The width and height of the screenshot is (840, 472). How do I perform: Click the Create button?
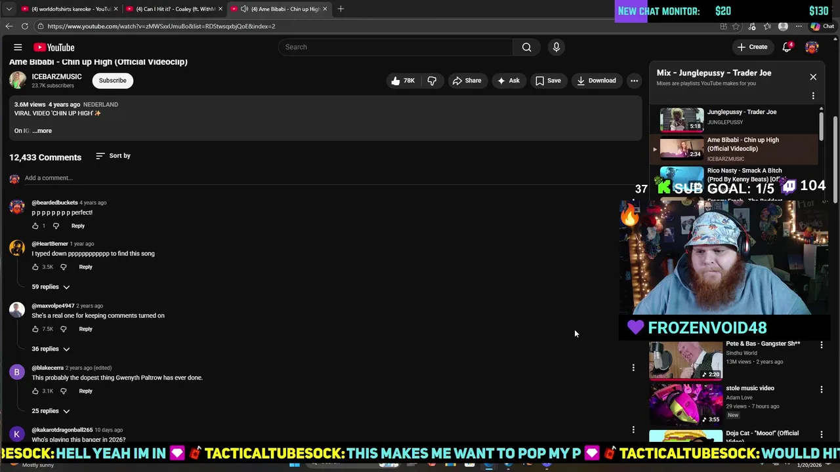pyautogui.click(x=752, y=47)
